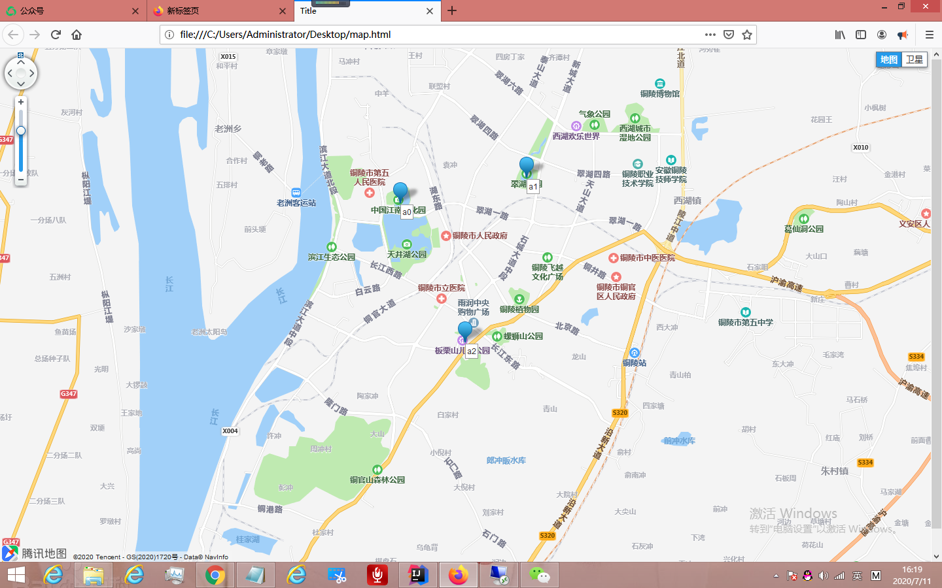The image size is (942, 588).
Task: Toggle the sidebar icon in the Firefox toolbar
Action: pos(860,35)
